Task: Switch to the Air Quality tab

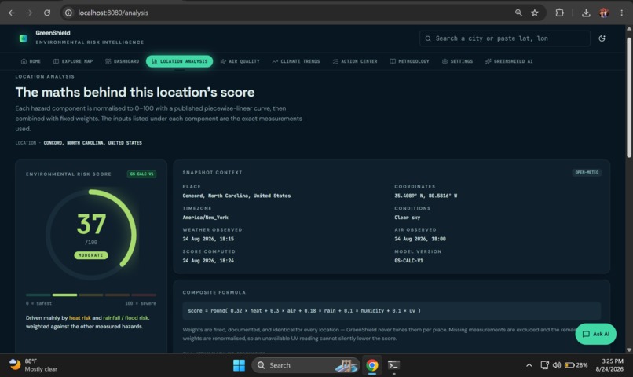Action: (240, 61)
